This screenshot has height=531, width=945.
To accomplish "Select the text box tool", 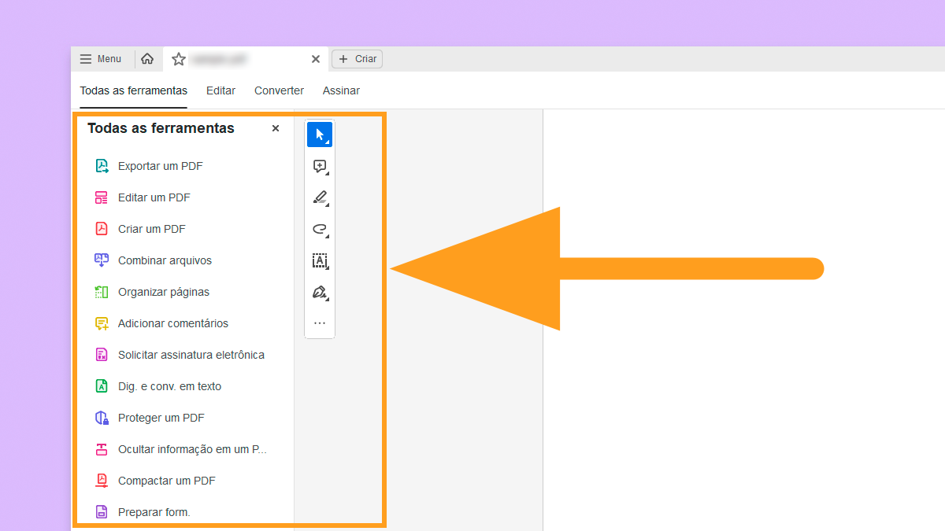I will [320, 260].
